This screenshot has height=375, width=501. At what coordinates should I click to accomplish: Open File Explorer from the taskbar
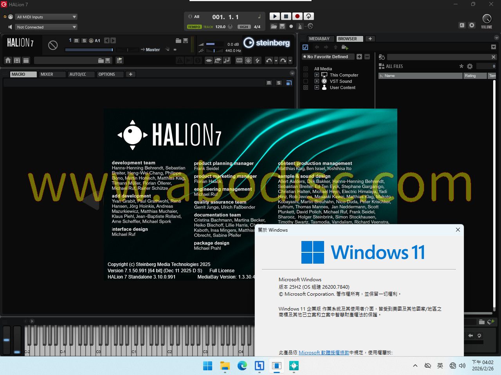(x=225, y=366)
